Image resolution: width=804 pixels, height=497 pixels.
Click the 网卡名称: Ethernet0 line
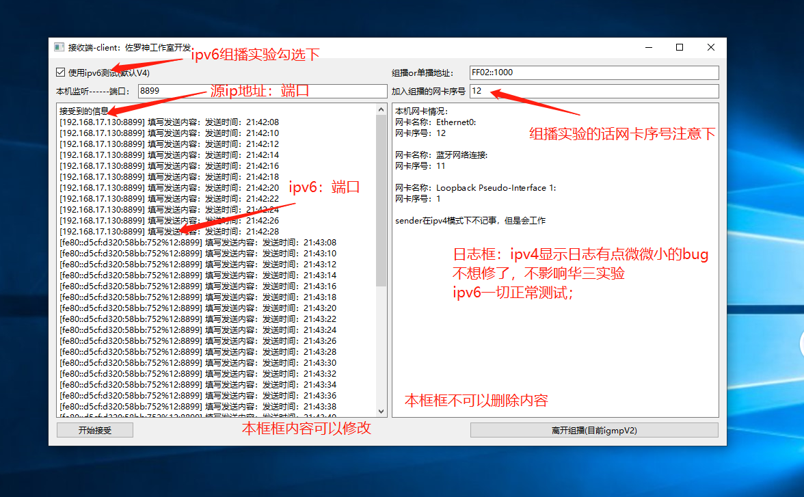tap(436, 122)
